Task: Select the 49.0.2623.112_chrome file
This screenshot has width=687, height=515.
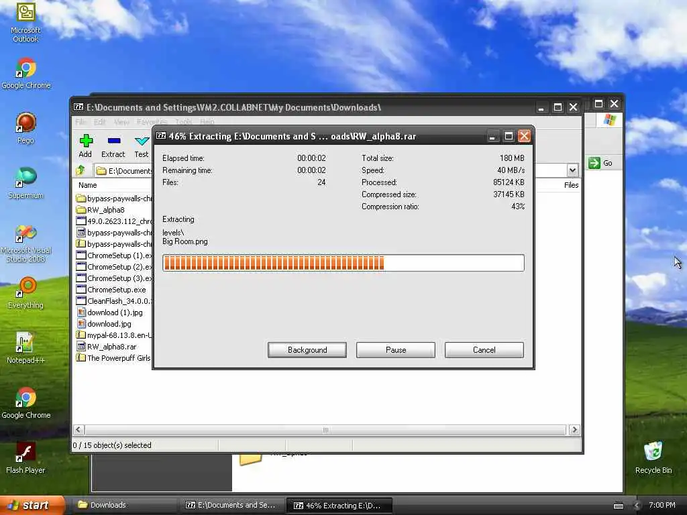Action: tap(114, 221)
